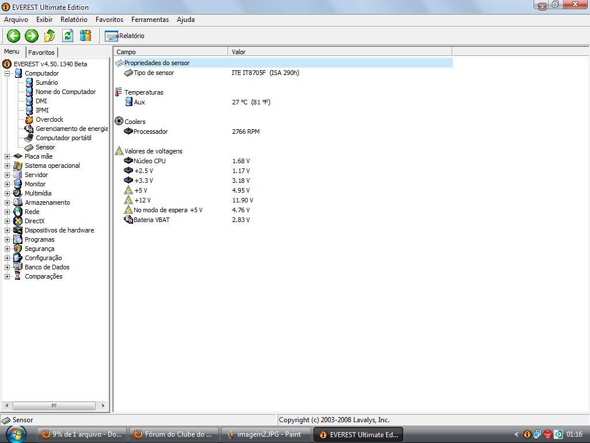The image size is (590, 443).
Task: Select the EVEREST v4.50.1340 Beta root node
Action: pyautogui.click(x=51, y=64)
